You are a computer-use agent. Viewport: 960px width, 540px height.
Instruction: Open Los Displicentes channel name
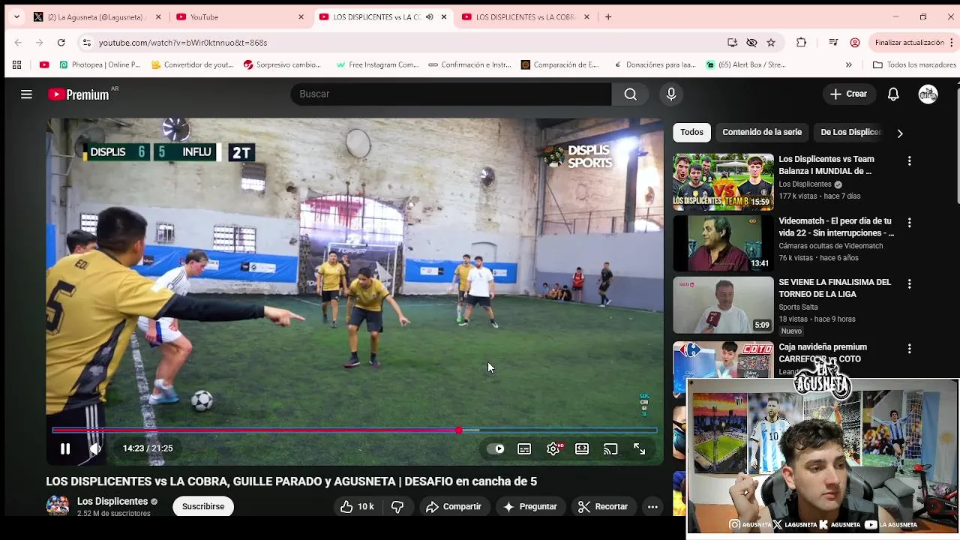pyautogui.click(x=112, y=501)
